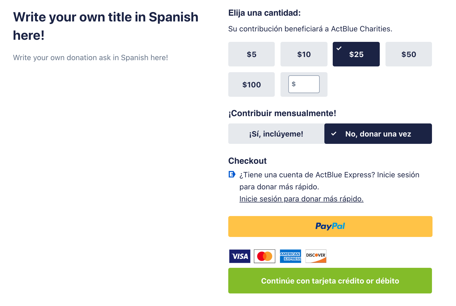Select the $100 donation amount
Viewport: 456px width, 306px height.
pyautogui.click(x=252, y=84)
